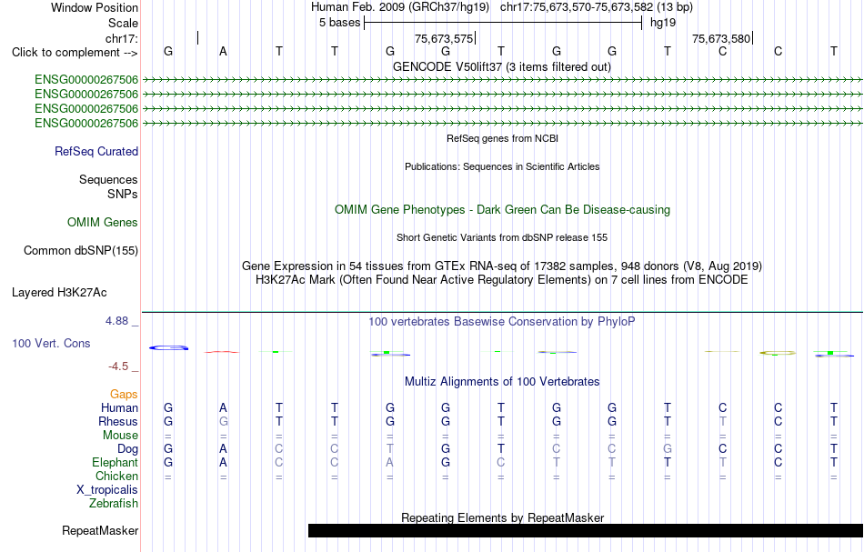This screenshot has width=864, height=552.
Task: Click the -4.5 PhyloP lower scale value
Action: tap(118, 366)
